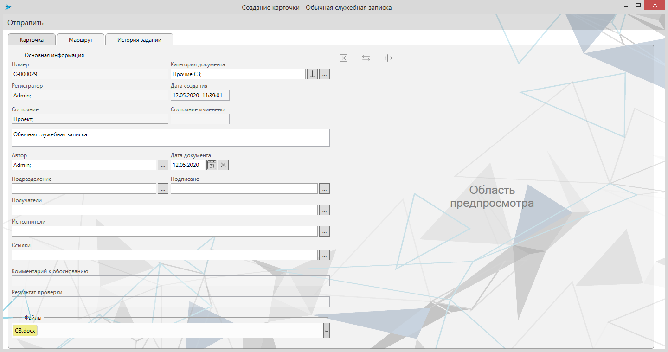Click the swap arrows icon above preview
This screenshot has width=668, height=352.
click(366, 58)
